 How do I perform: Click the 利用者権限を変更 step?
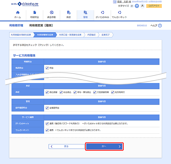pos(45,35)
